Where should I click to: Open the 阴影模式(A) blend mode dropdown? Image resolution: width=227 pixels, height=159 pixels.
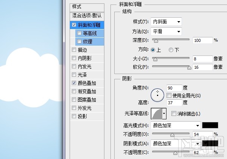pyautogui.click(x=176, y=144)
